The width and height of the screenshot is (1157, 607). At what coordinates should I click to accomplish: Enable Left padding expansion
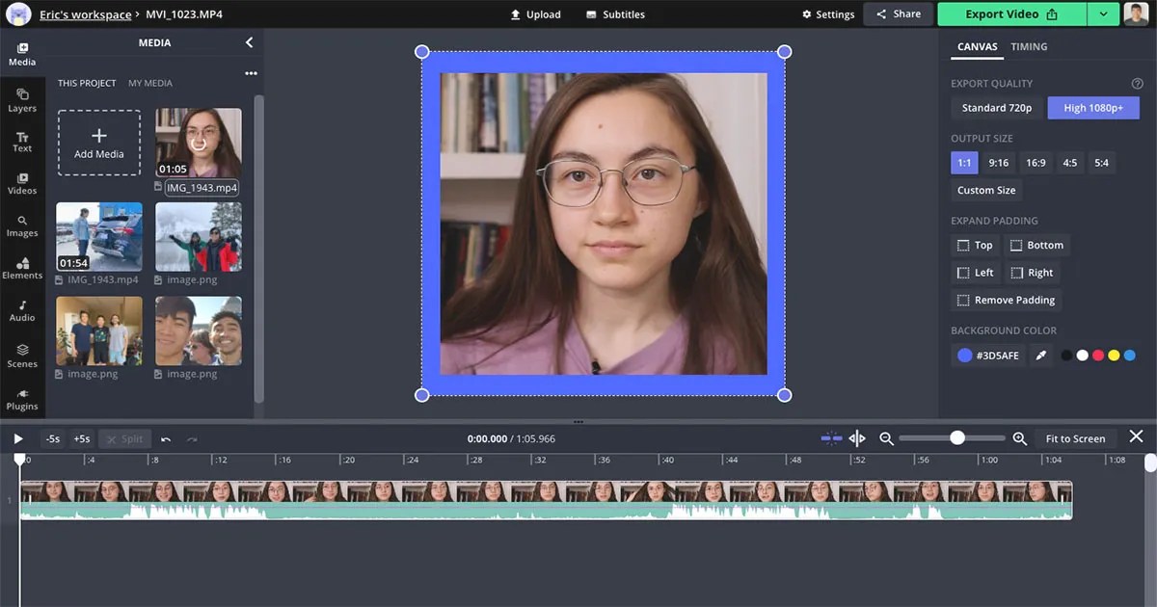coord(975,272)
